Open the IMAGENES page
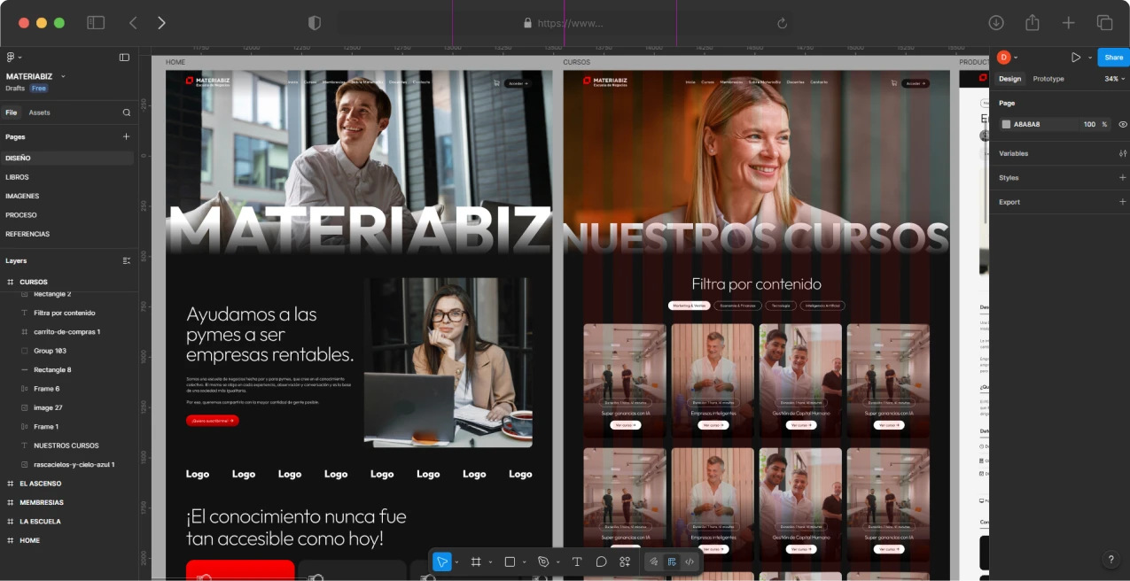The image size is (1130, 581). click(x=22, y=196)
